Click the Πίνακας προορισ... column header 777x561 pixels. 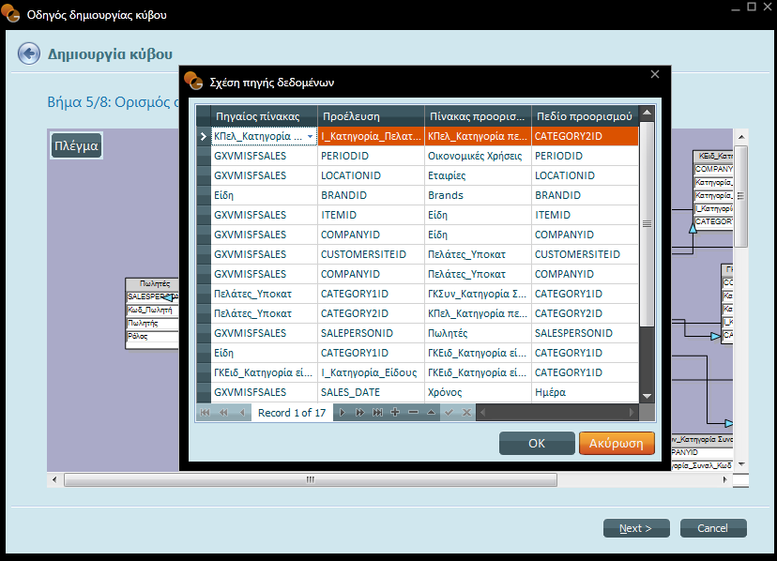tap(478, 116)
